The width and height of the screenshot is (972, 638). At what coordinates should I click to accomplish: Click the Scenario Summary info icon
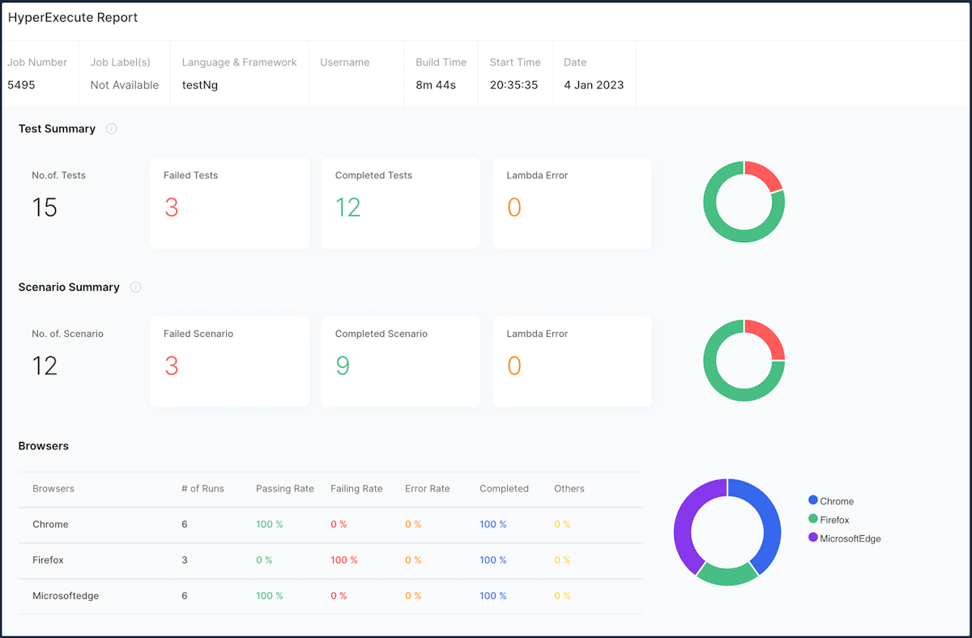[x=135, y=287]
